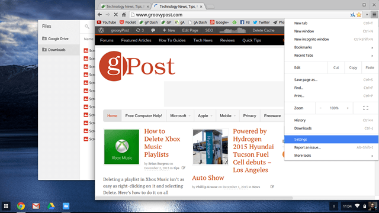Click Edit Page in admin bar
The height and width of the screenshot is (213, 379).
(x=190, y=30)
